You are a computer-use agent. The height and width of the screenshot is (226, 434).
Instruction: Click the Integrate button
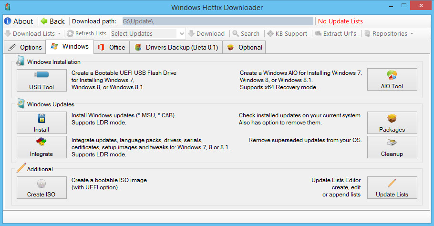click(41, 147)
